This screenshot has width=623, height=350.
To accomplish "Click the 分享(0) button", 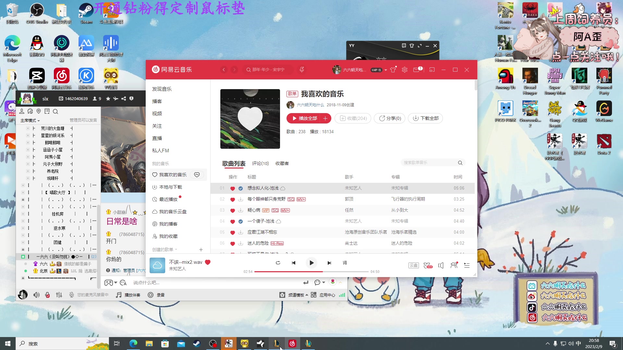I will 390,118.
